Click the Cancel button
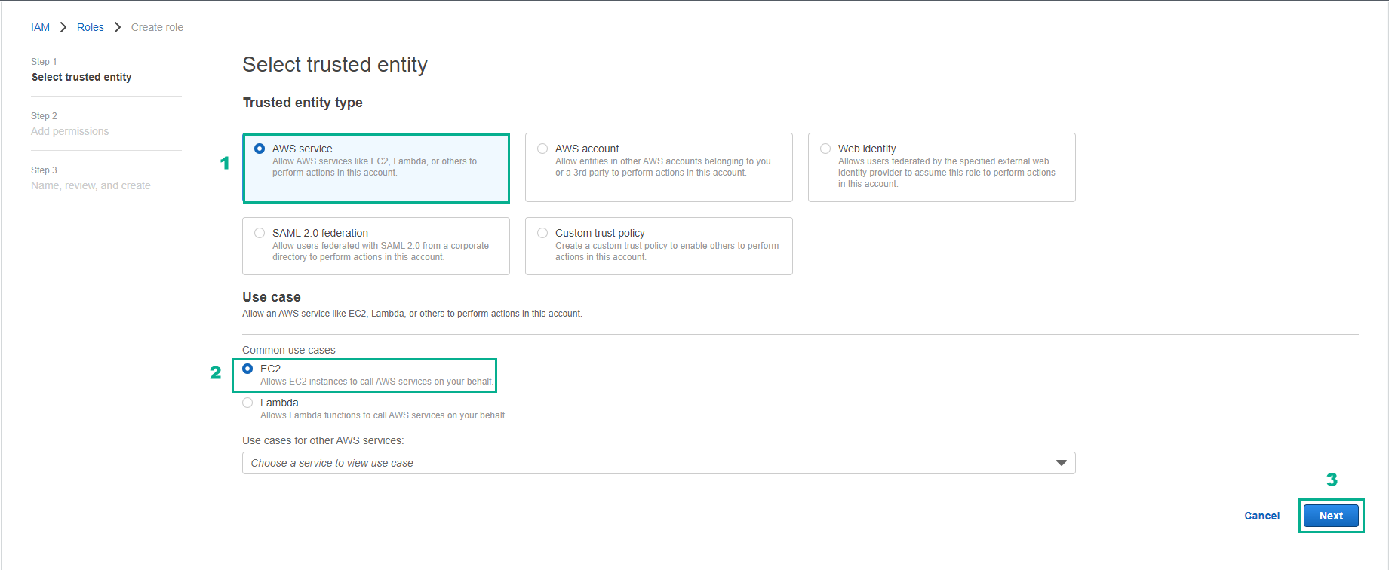Image resolution: width=1389 pixels, height=570 pixels. click(x=1262, y=516)
